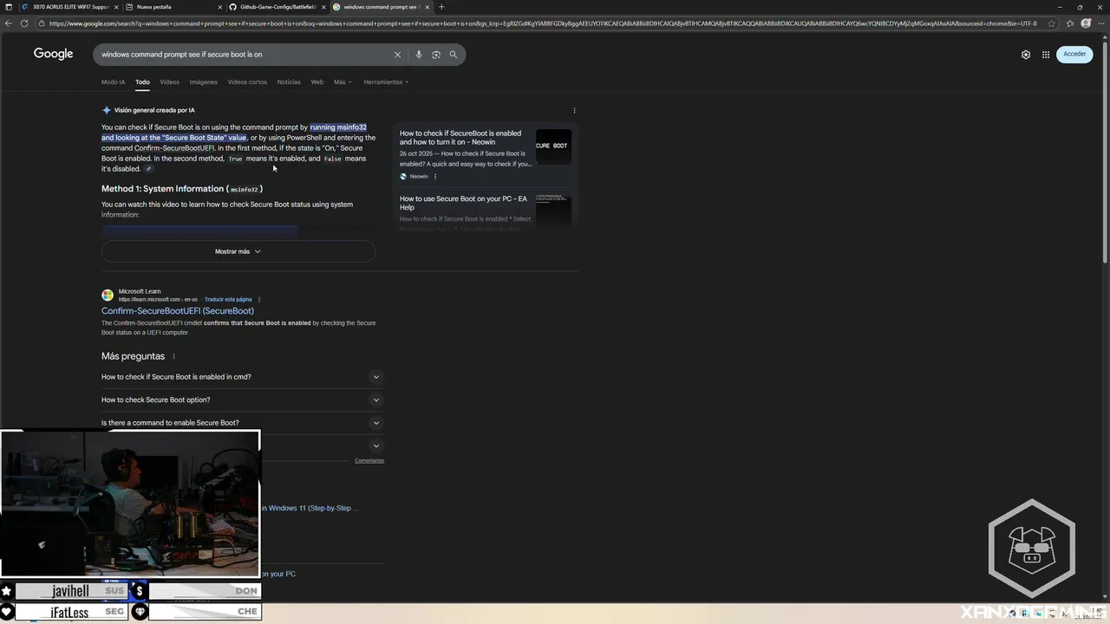Click Comentarios feedback link
This screenshot has height=624, width=1110.
369,460
